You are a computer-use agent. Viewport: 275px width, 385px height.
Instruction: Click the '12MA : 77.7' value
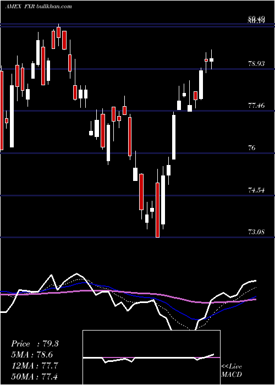[35, 366]
